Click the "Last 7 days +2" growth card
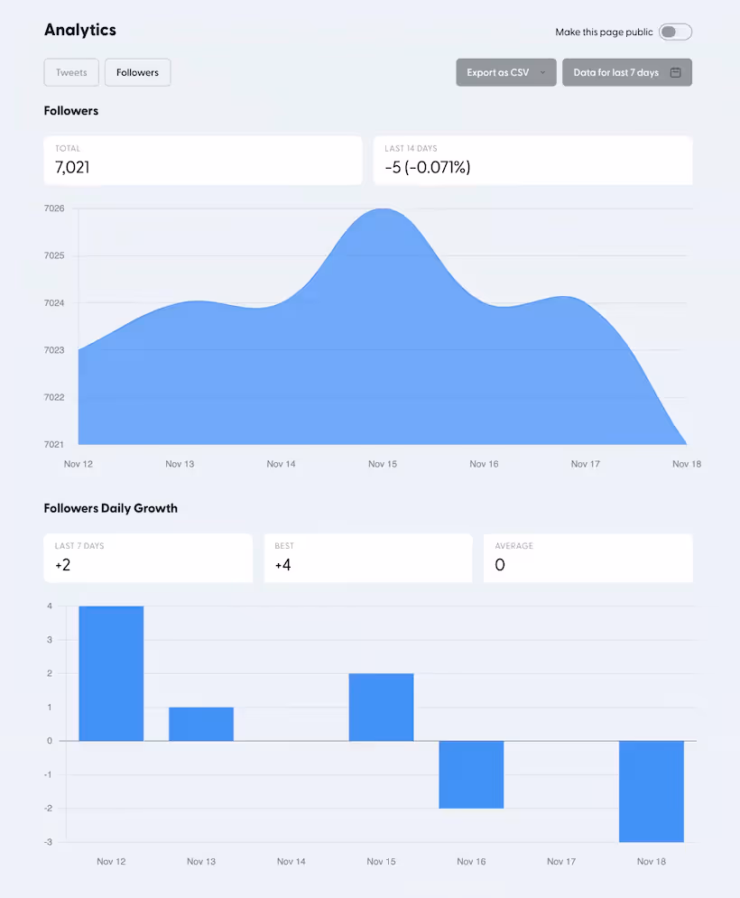Image resolution: width=740 pixels, height=898 pixels. click(148, 558)
